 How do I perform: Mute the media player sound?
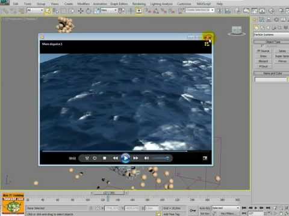point(146,158)
